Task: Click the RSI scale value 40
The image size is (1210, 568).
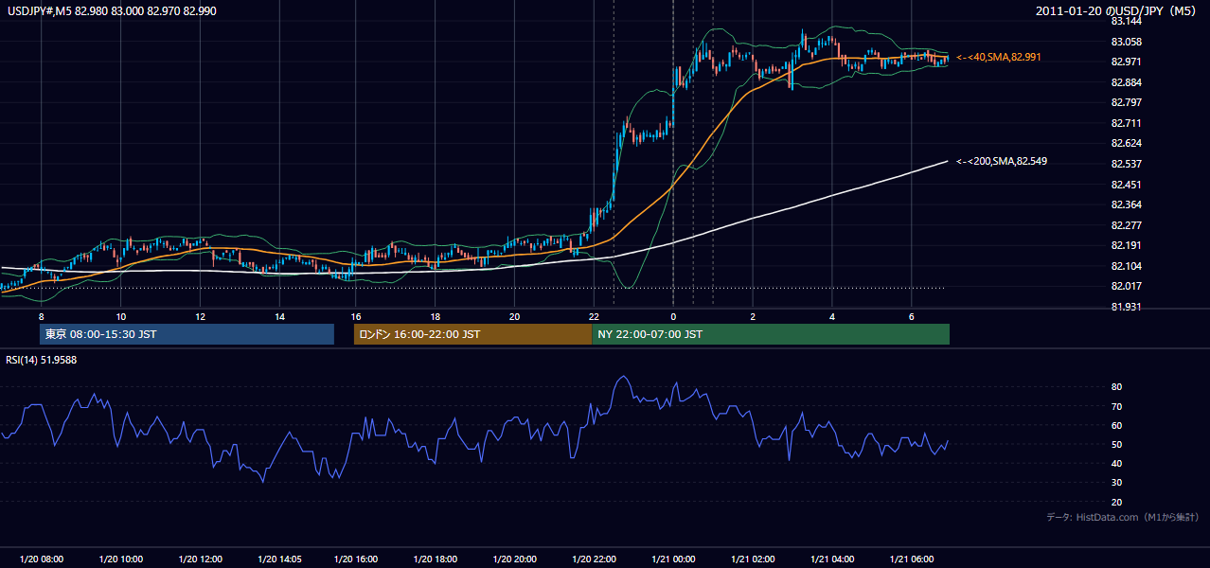Action: click(1116, 464)
